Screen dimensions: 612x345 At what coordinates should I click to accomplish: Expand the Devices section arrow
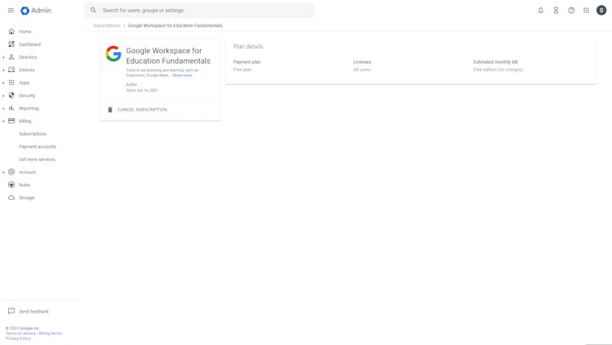point(4,70)
